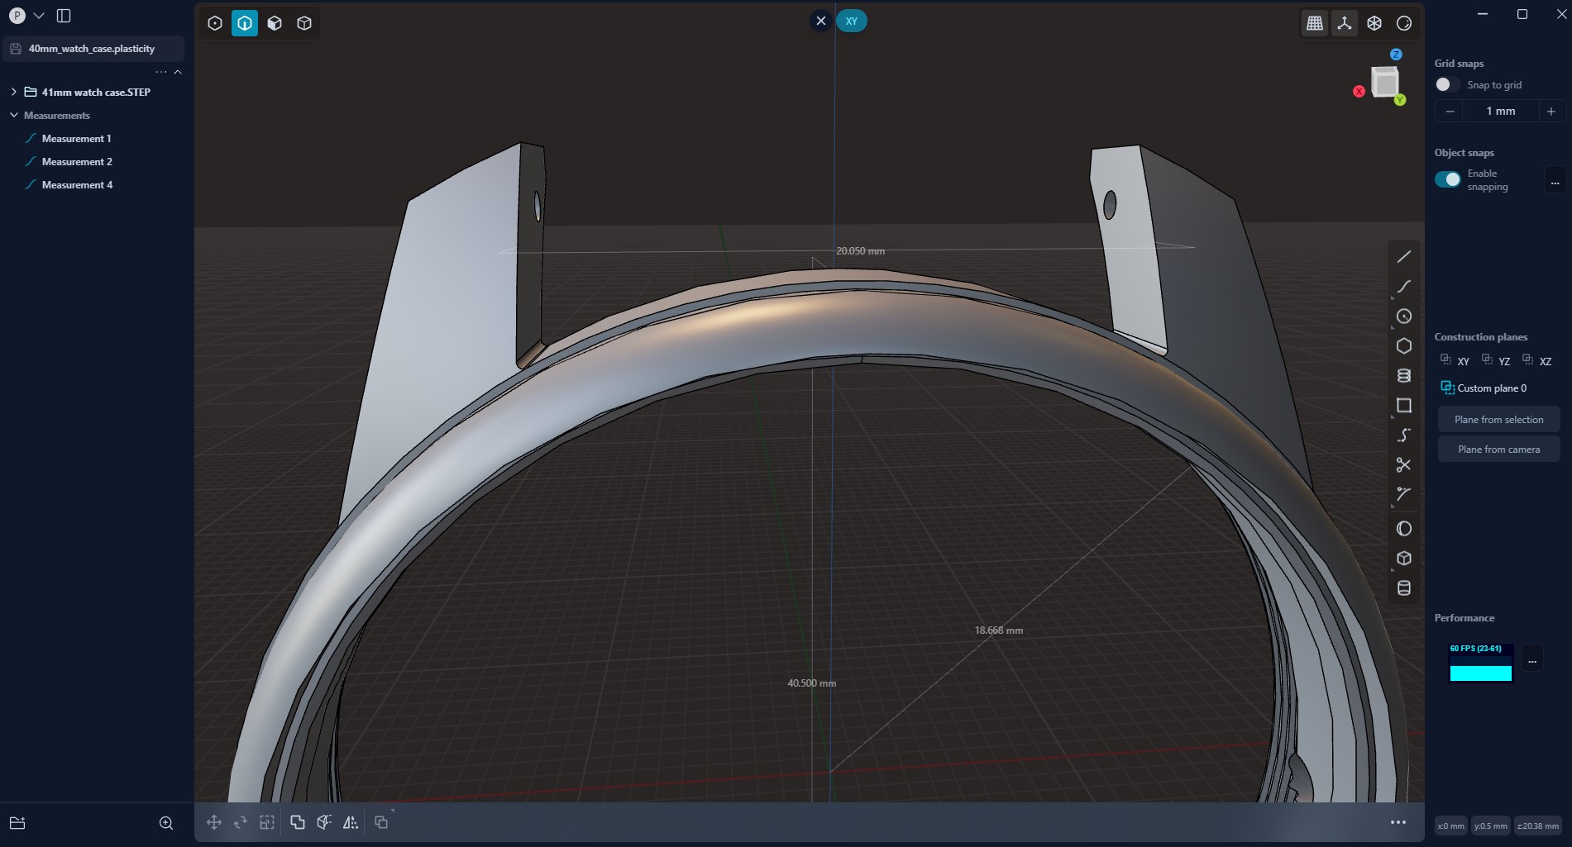Switch to the XZ construction plane
Image resolution: width=1572 pixels, height=847 pixels.
tap(1538, 361)
